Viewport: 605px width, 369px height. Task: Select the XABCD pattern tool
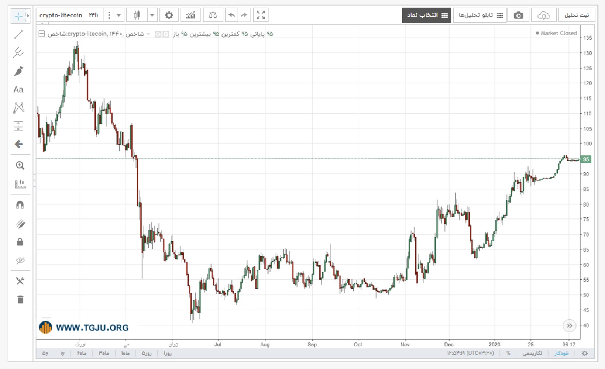coord(18,108)
